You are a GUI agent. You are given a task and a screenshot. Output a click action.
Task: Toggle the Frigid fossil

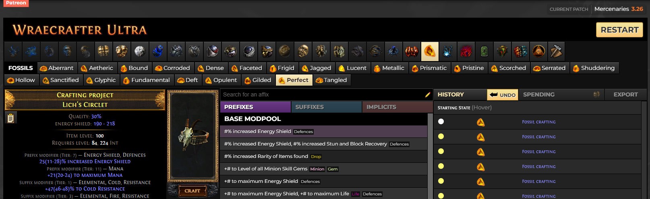(x=282, y=68)
